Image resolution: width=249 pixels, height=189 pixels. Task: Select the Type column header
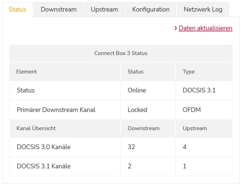click(x=188, y=72)
